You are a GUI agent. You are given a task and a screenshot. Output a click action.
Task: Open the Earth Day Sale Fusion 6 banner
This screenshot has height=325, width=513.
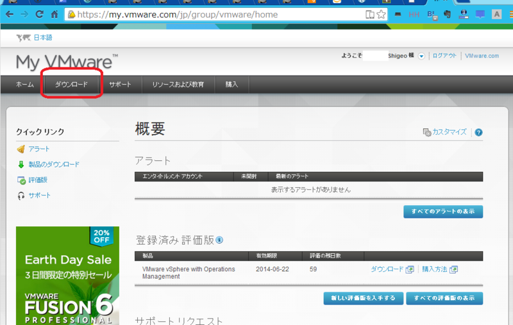tap(67, 276)
